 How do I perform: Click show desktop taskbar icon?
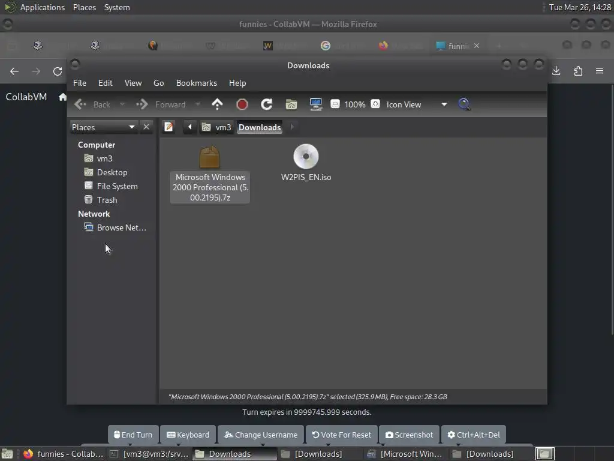click(7, 454)
